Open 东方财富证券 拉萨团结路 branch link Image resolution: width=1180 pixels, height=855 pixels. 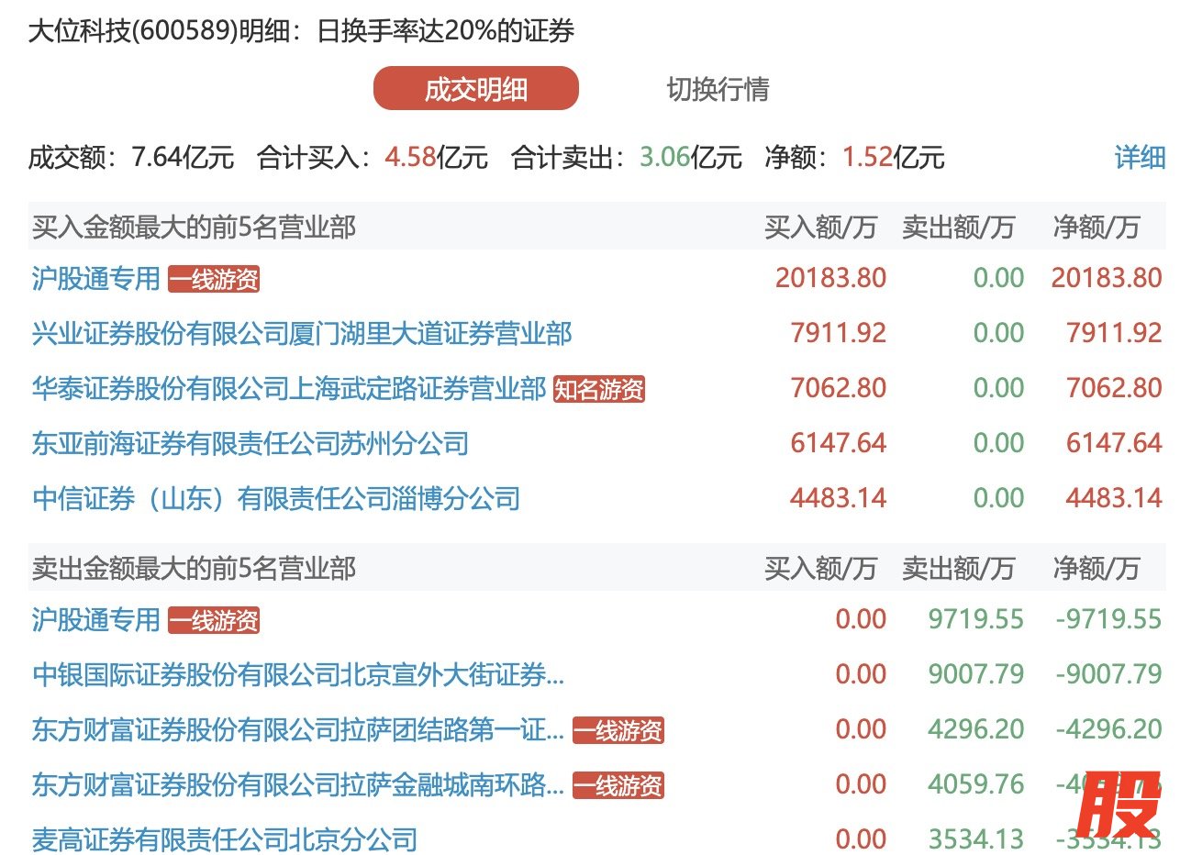tap(298, 730)
